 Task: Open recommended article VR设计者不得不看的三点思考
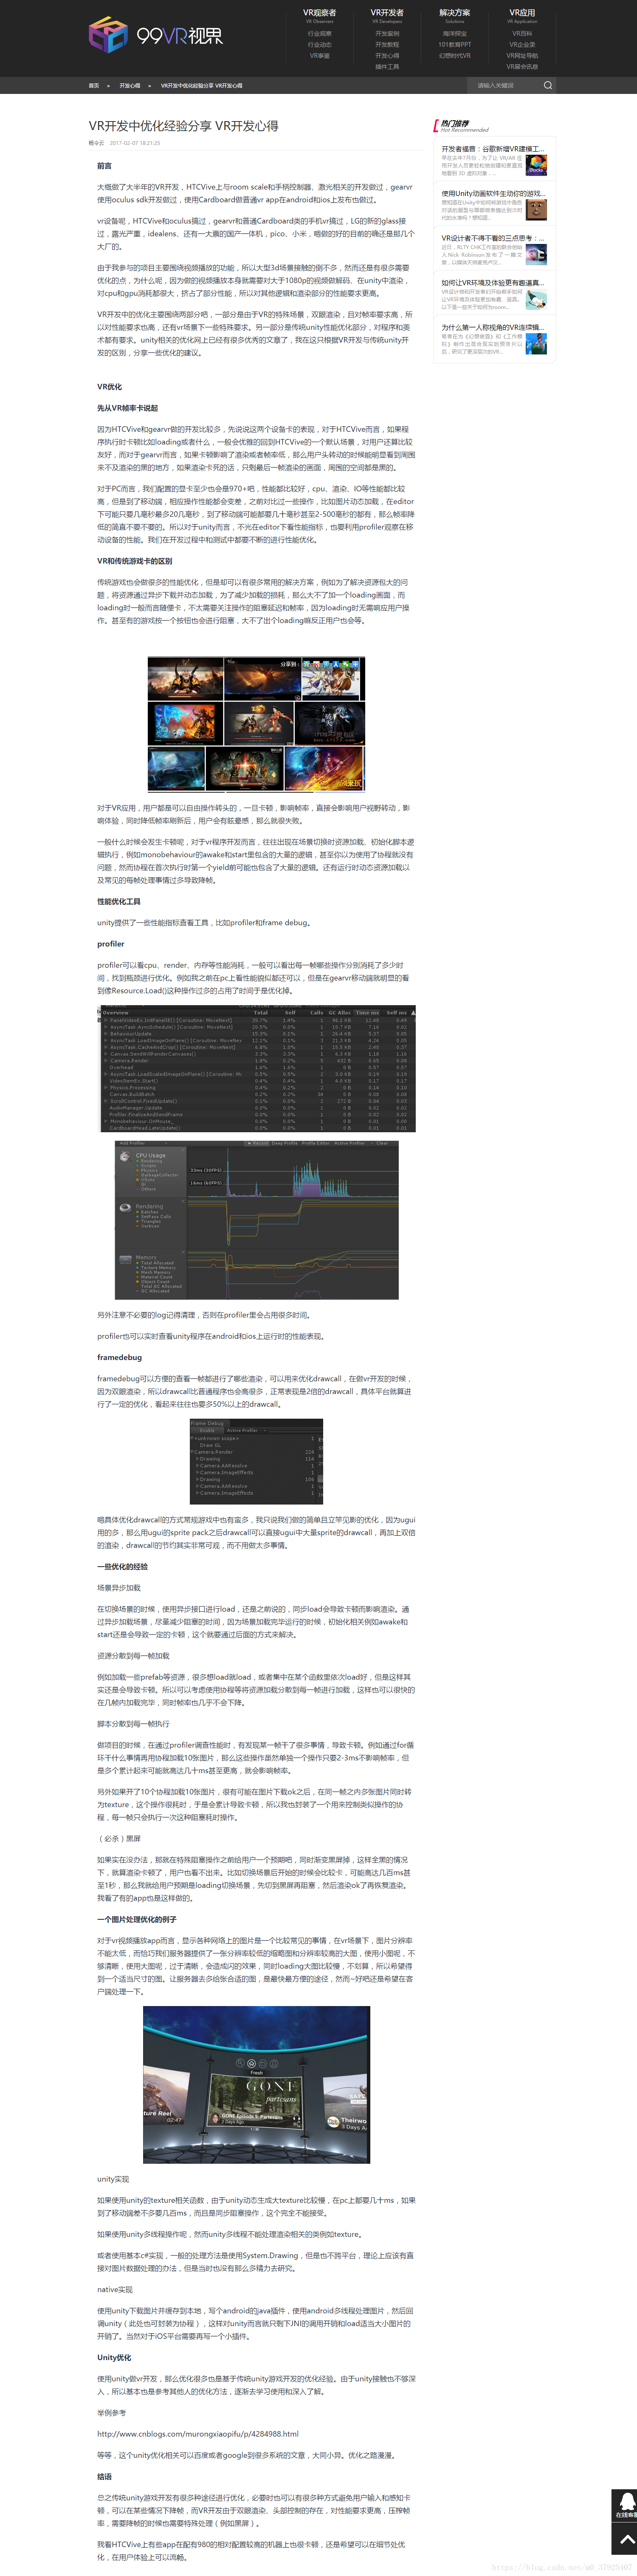pyautogui.click(x=492, y=238)
